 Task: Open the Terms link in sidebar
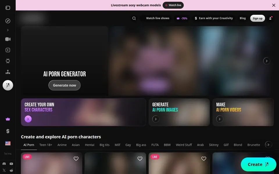[8, 154]
